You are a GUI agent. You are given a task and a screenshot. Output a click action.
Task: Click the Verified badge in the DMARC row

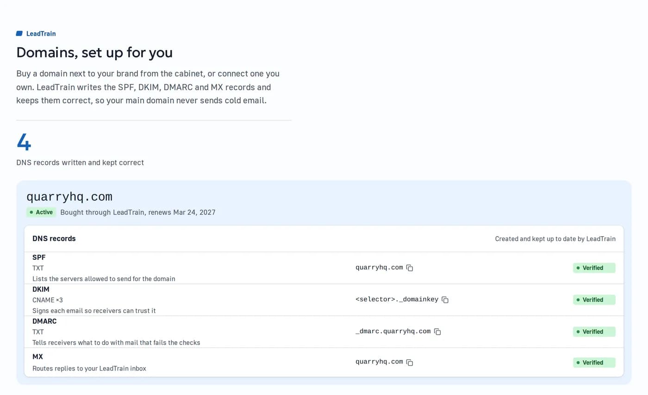[594, 332]
